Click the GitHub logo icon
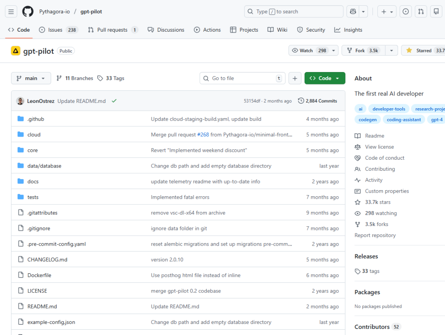 (x=28, y=12)
